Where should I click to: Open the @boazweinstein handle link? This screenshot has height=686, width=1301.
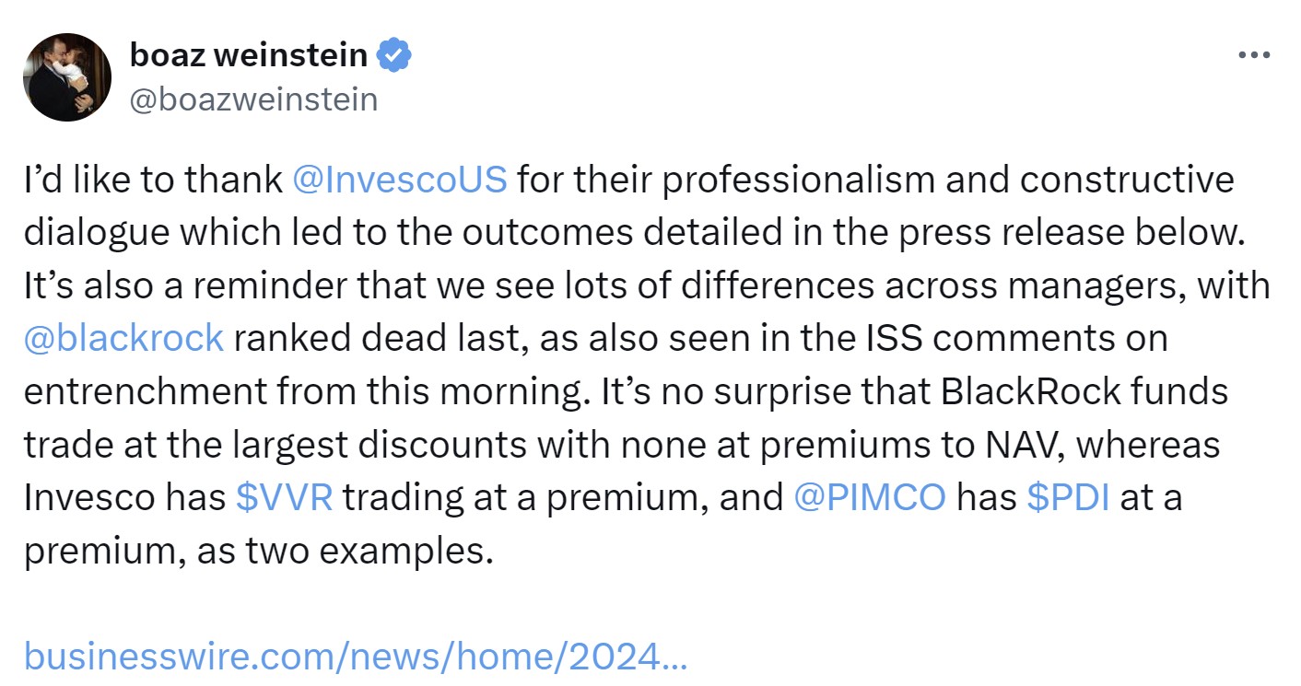pyautogui.click(x=253, y=99)
